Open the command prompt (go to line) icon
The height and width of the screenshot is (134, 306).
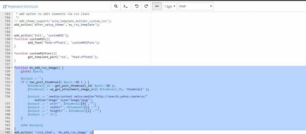pyautogui.click(x=126, y=6)
